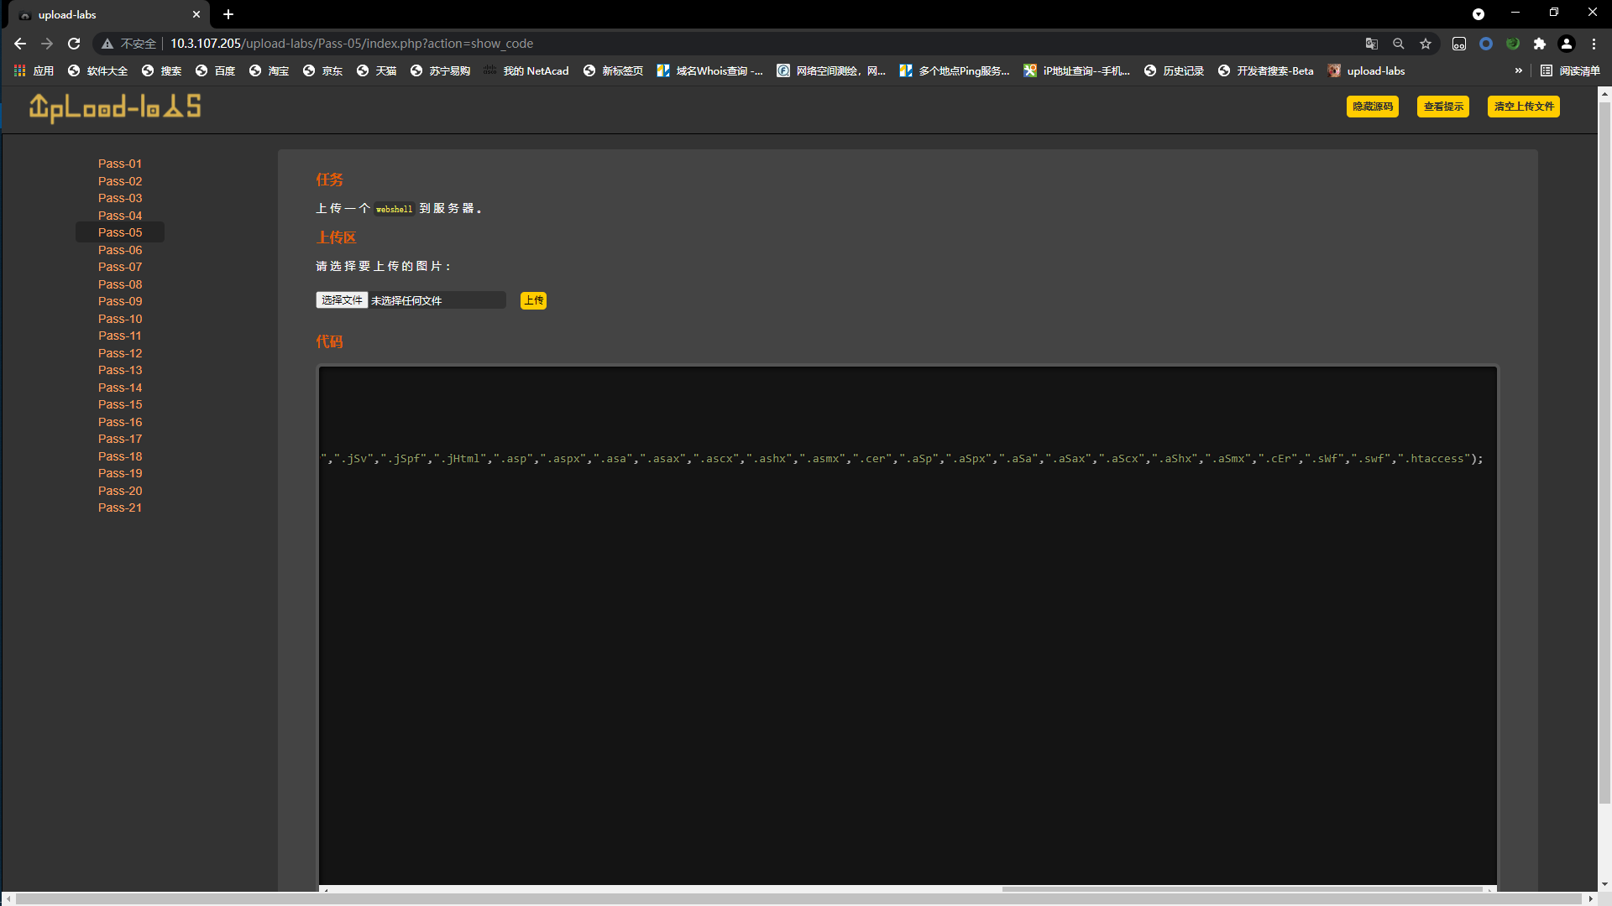Open new tab with plus button

tap(228, 14)
